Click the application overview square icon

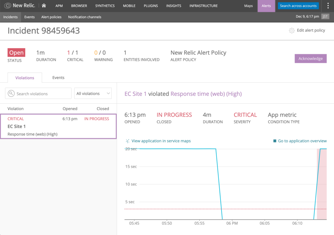(x=275, y=141)
